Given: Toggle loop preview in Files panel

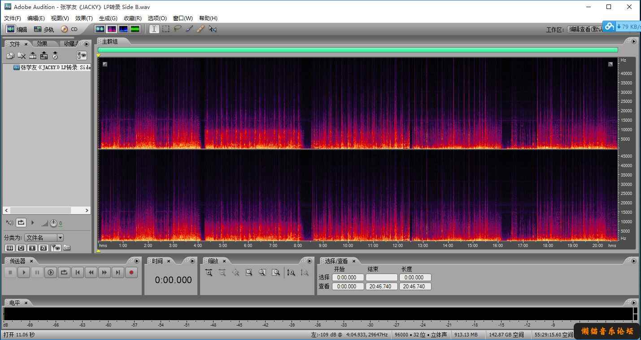Looking at the screenshot, I should click(21, 222).
